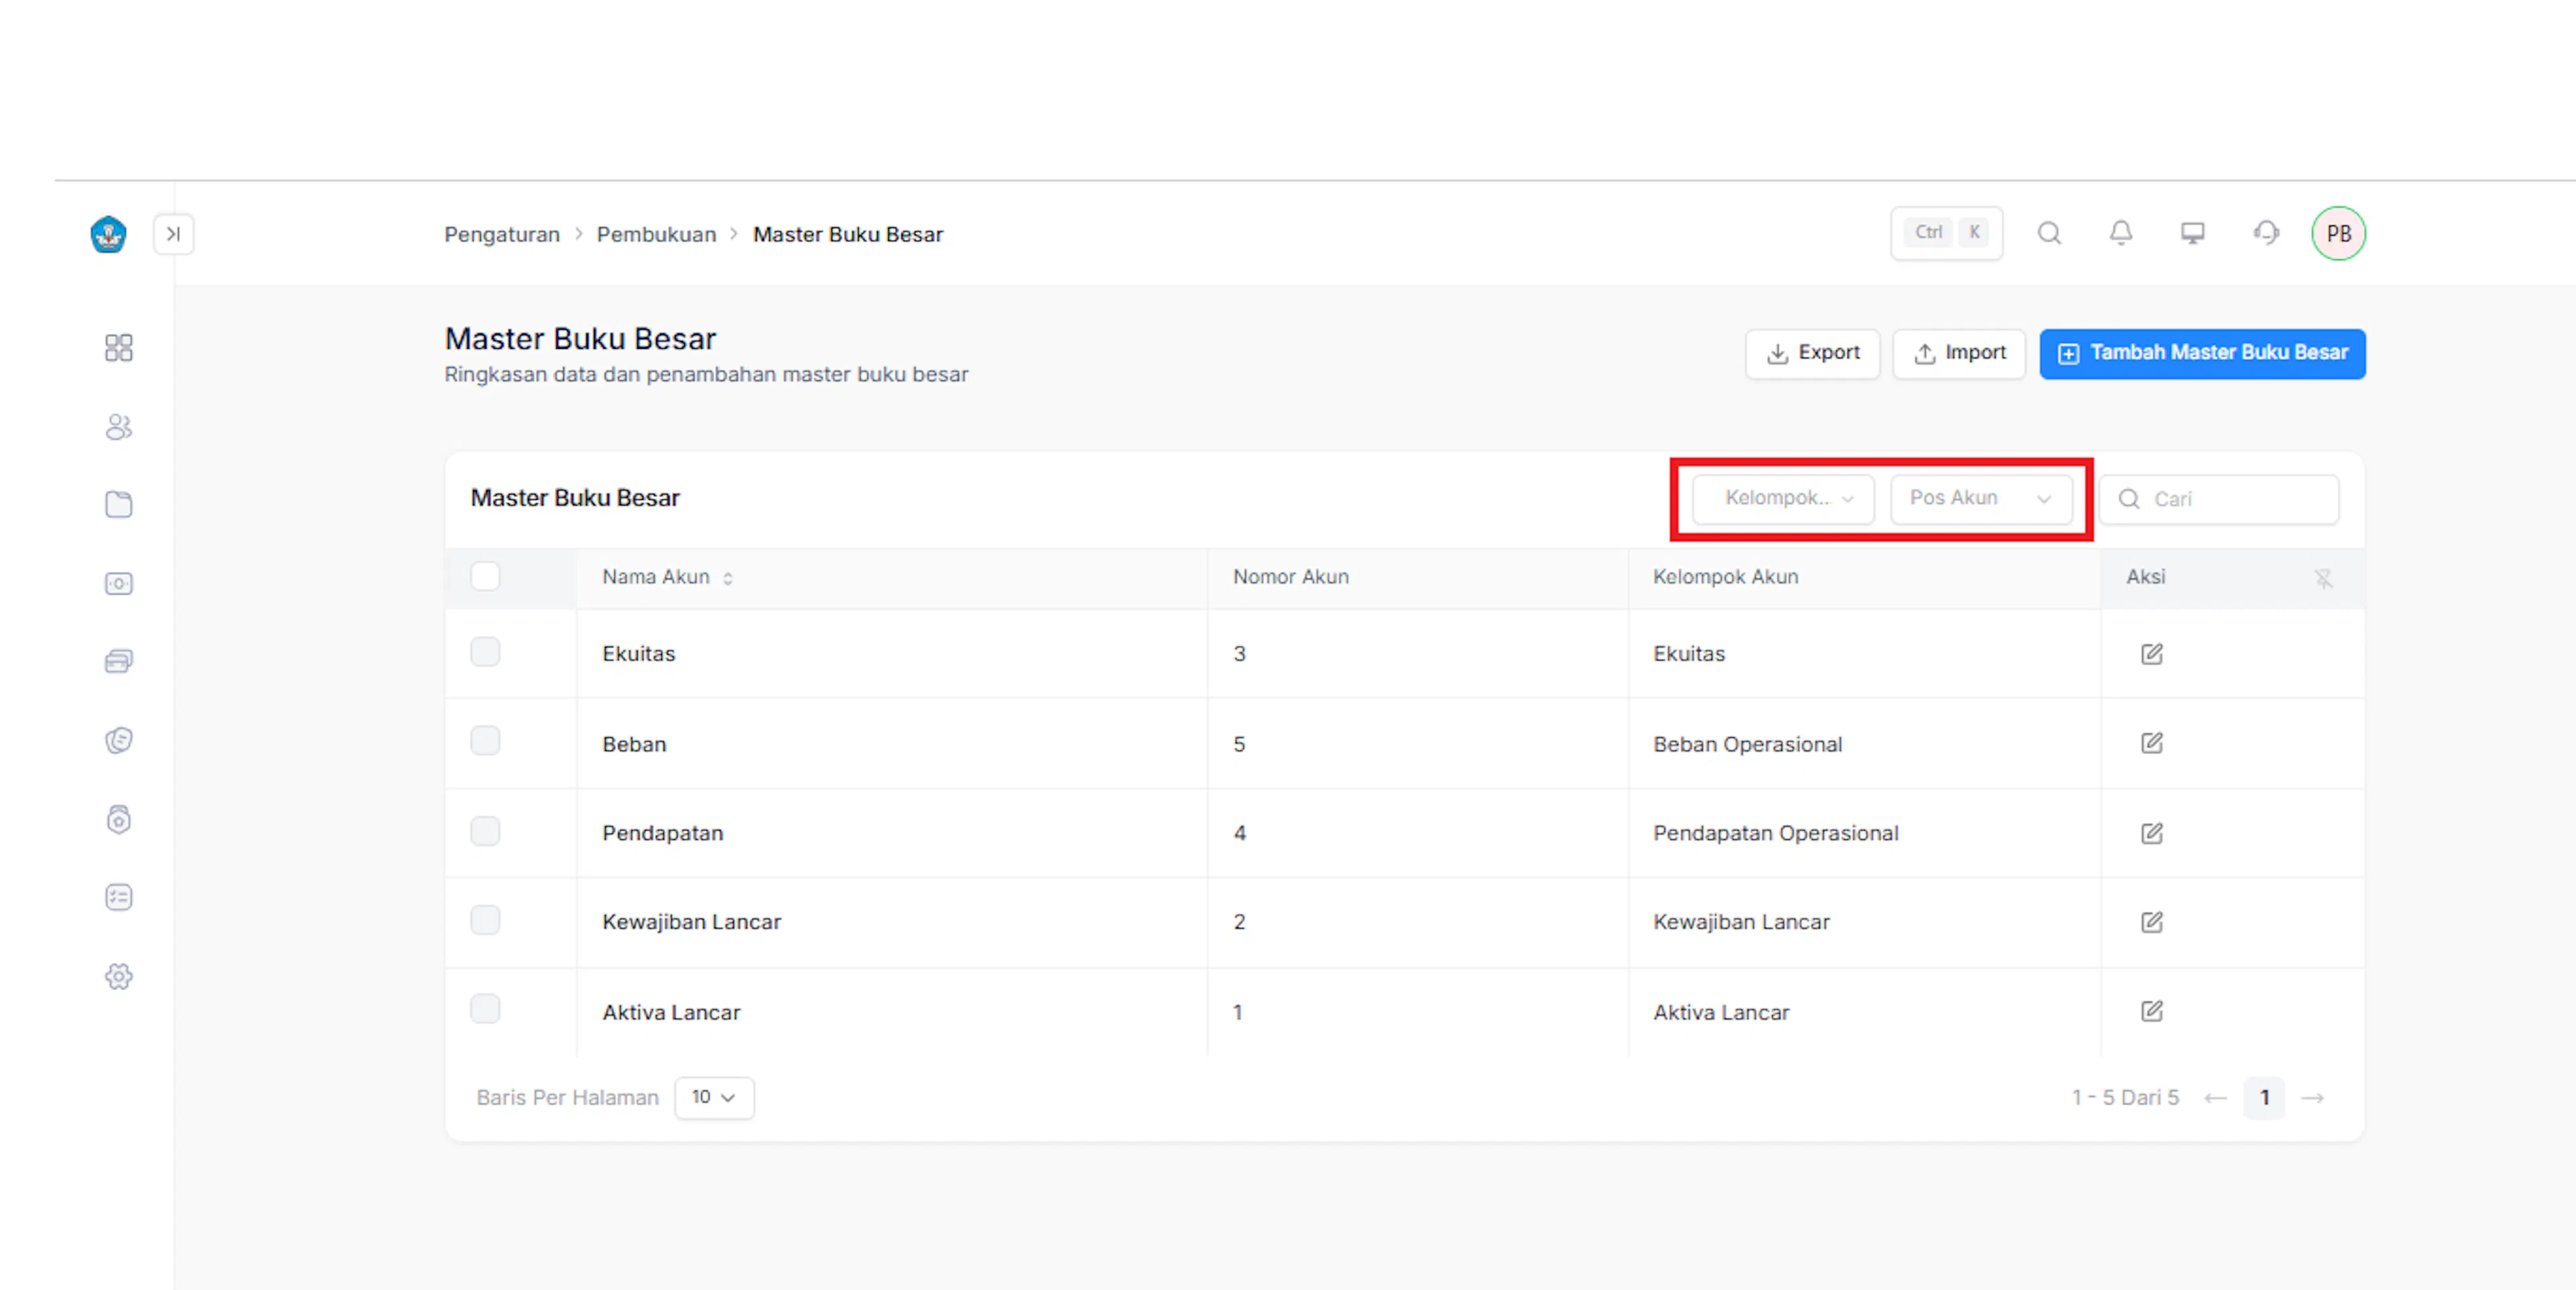Go to Pengaturan breadcrumb
2576x1290 pixels.
point(502,234)
